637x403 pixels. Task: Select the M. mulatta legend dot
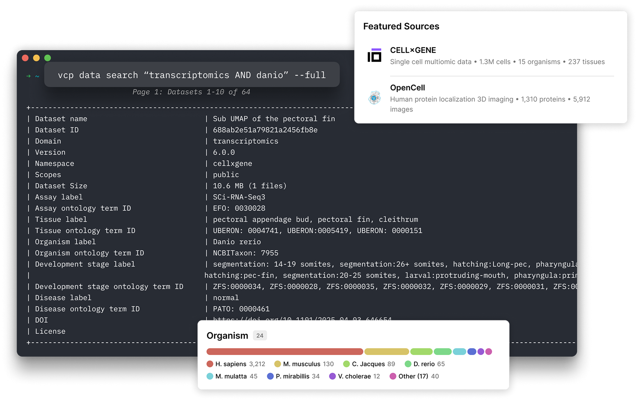(210, 376)
